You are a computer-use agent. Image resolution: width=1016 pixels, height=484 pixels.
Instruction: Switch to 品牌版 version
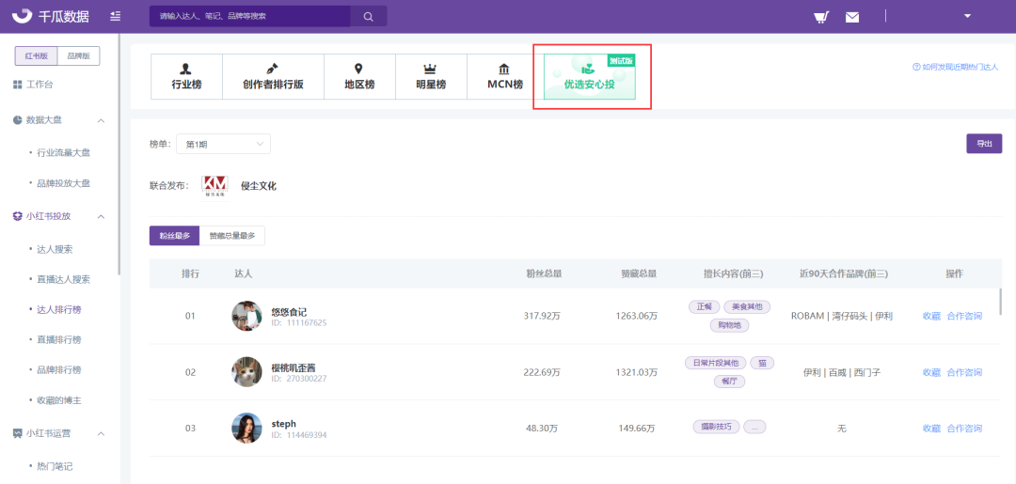pos(78,56)
